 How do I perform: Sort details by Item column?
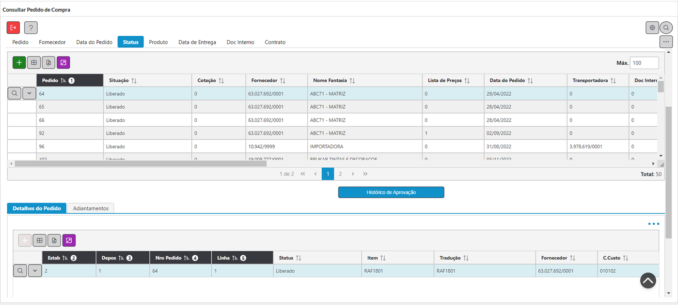(398, 258)
